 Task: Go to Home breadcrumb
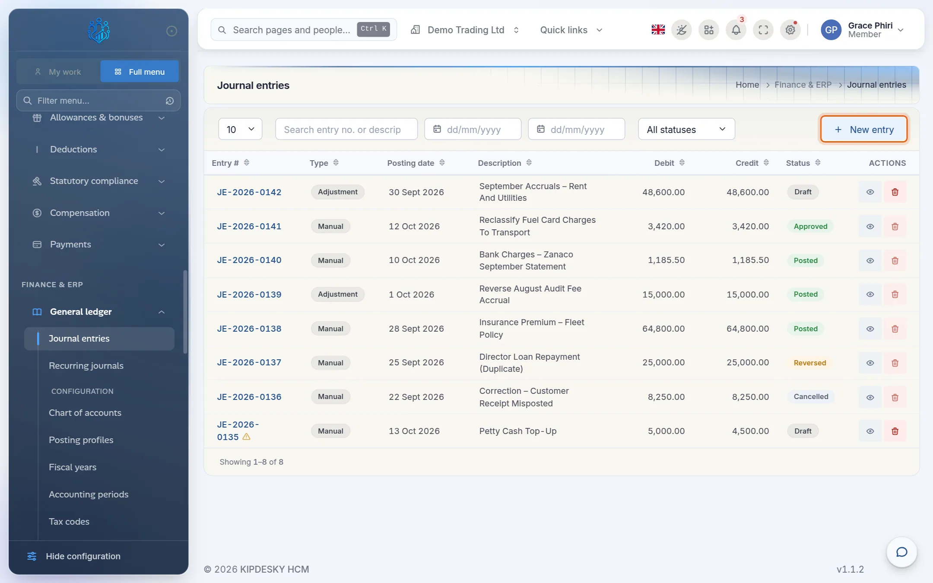point(747,85)
